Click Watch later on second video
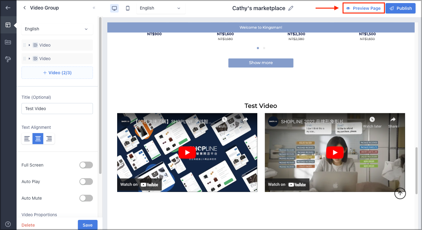The image size is (422, 230). [x=372, y=122]
